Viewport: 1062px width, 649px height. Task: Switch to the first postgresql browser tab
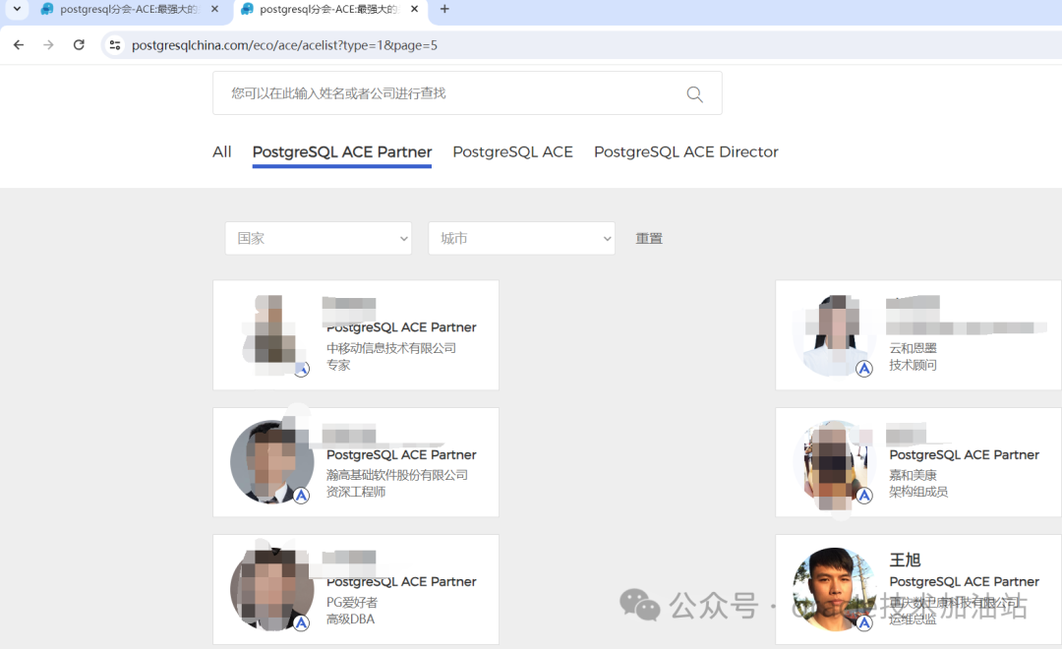click(129, 9)
